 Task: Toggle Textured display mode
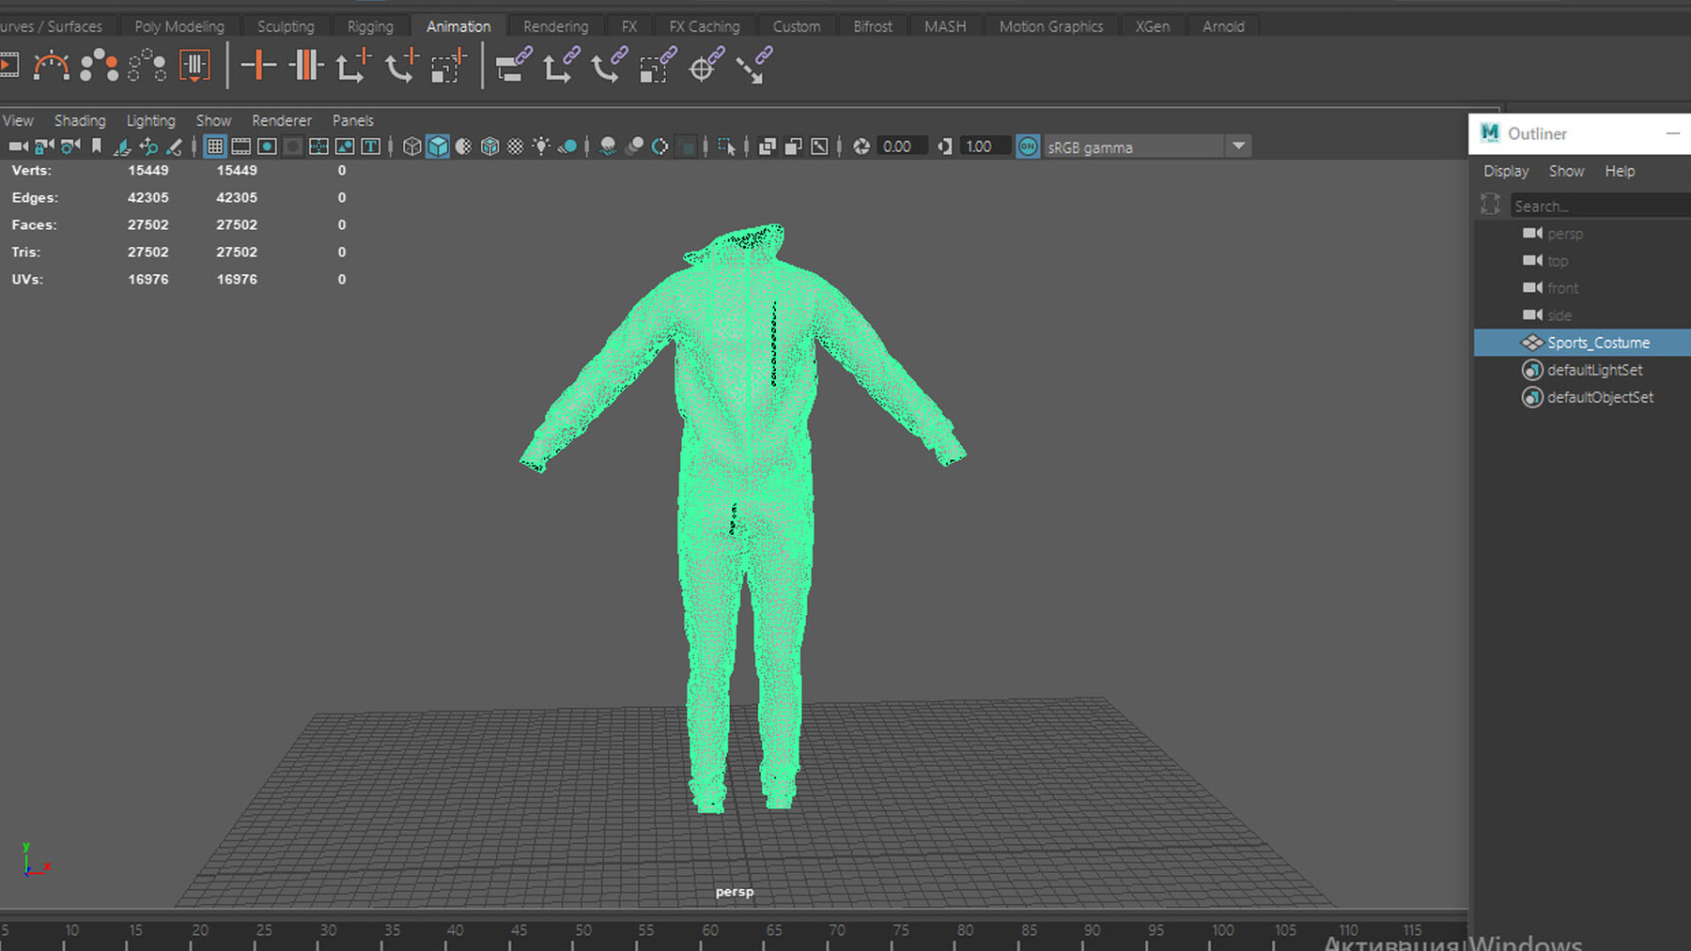(516, 146)
